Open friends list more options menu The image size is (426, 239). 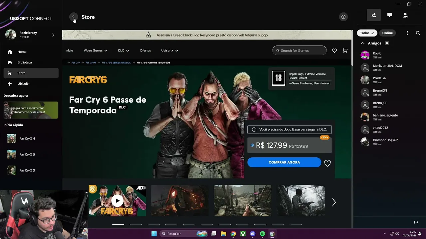pos(407,33)
